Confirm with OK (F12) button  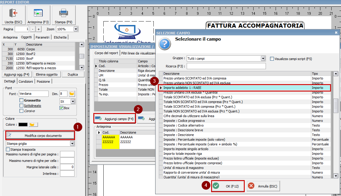[x=228, y=186]
